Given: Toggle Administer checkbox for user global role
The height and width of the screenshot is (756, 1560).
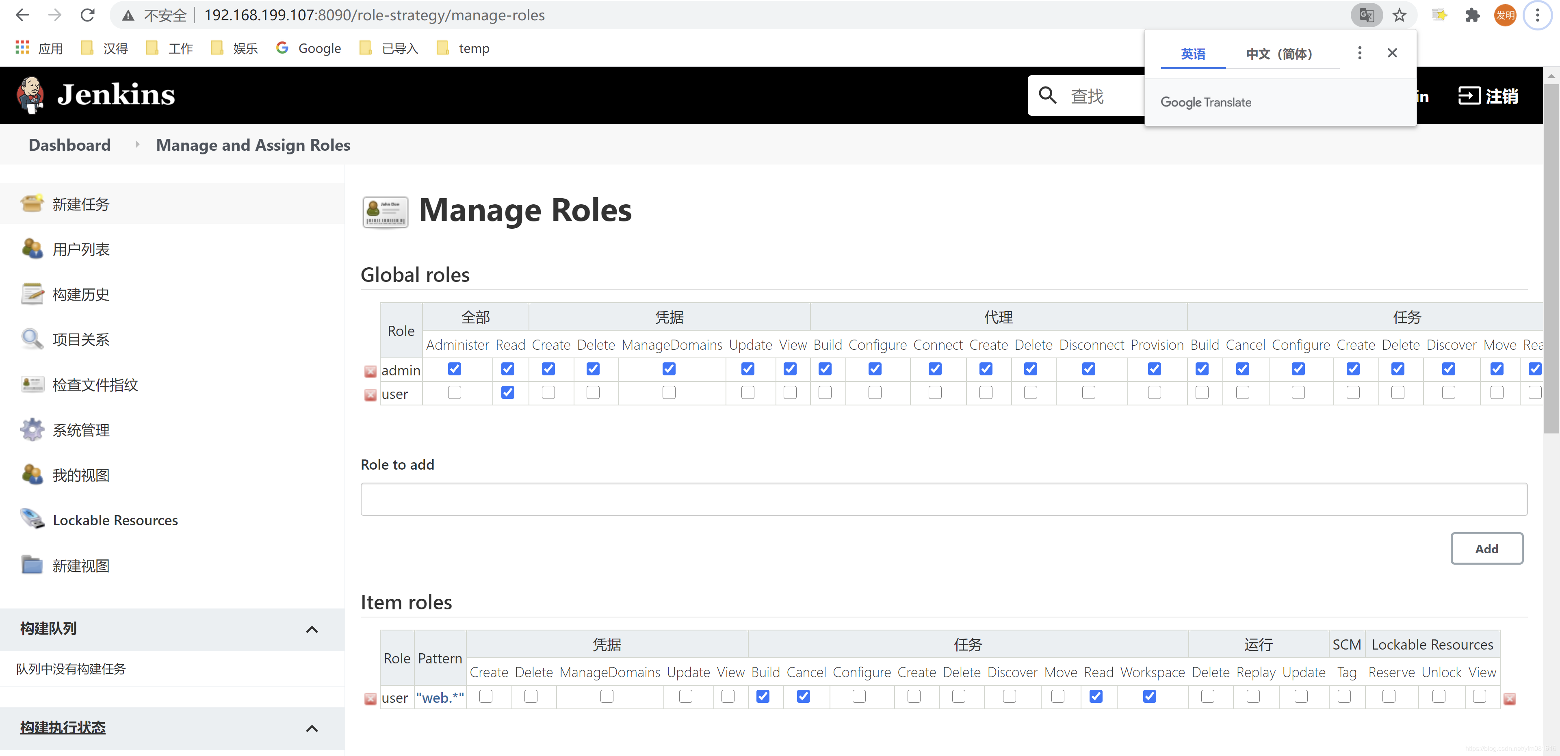Looking at the screenshot, I should (x=454, y=392).
